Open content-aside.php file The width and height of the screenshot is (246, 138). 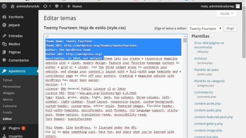point(208,103)
